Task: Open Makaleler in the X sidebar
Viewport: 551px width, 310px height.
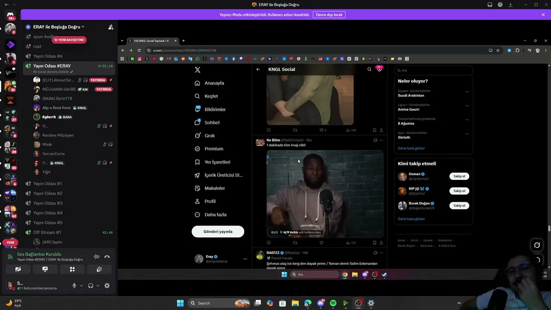Action: point(210,188)
